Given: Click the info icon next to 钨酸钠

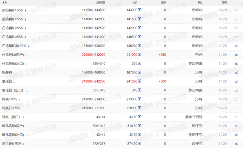Looking at the screenshot, I should tap(14, 73).
